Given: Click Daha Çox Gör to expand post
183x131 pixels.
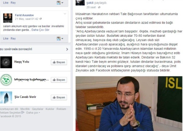Looking at the screenshot, I should point(40,30).
